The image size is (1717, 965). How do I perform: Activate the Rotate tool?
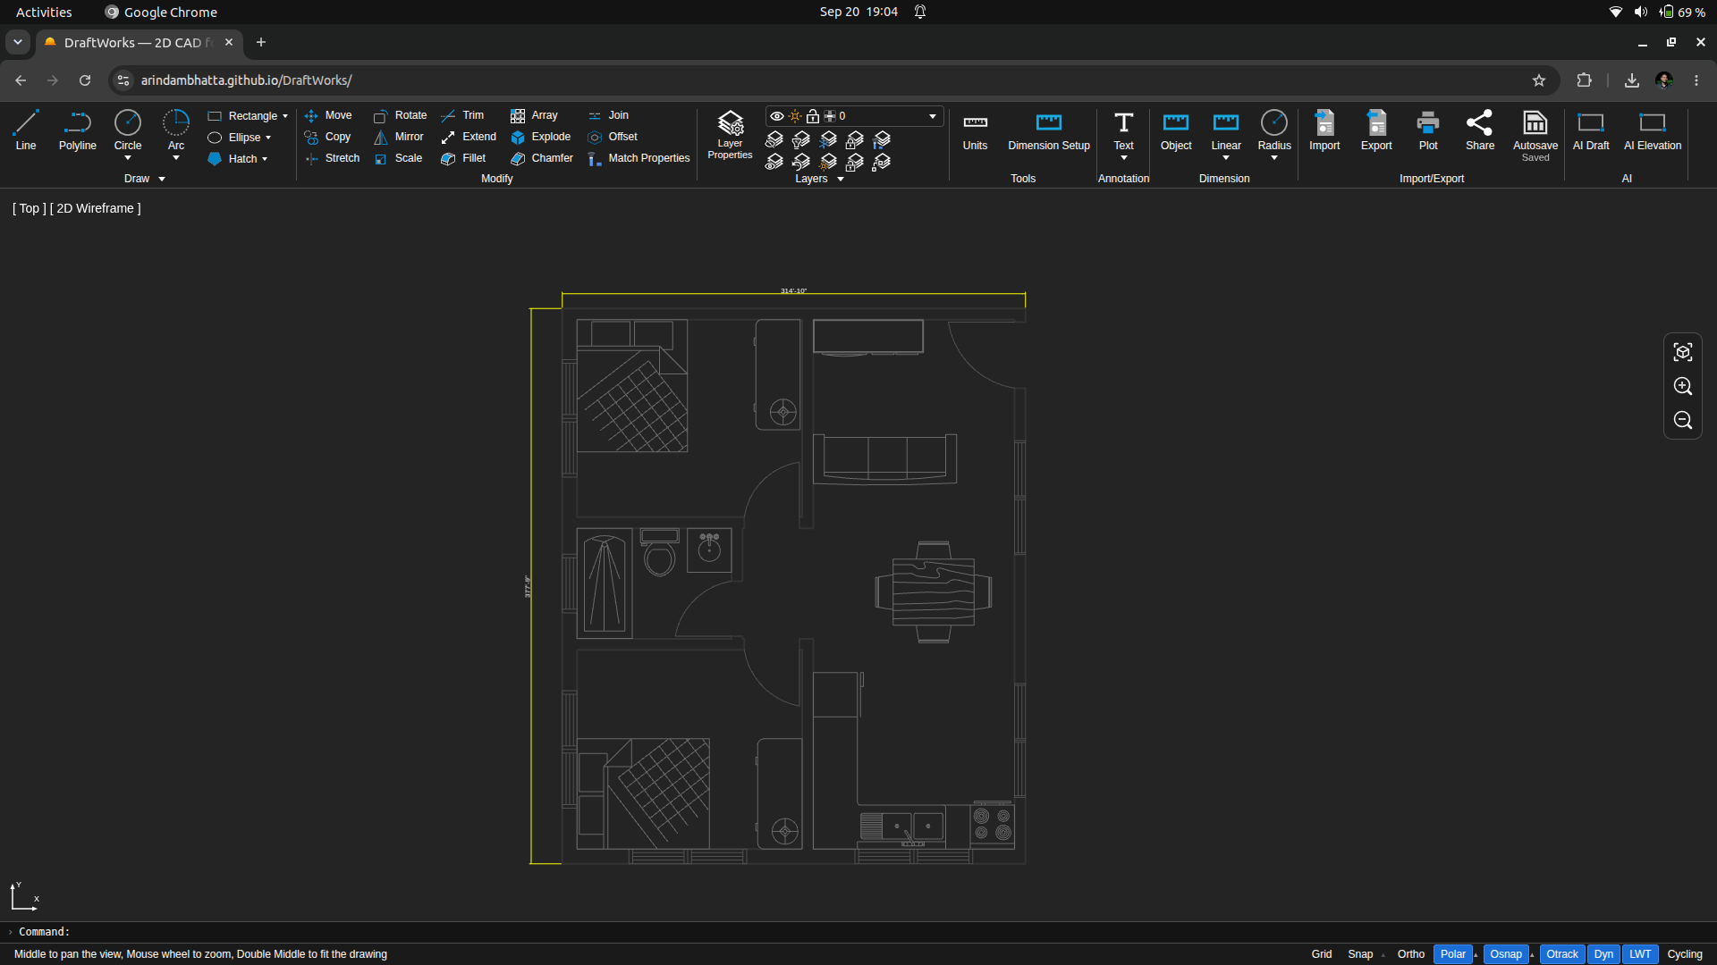(400, 115)
